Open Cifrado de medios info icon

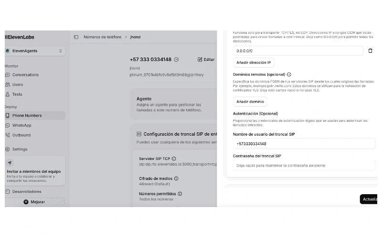click(176, 178)
